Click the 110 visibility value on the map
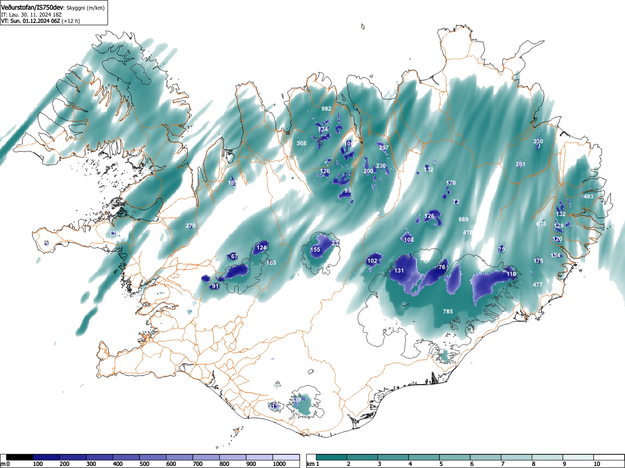Screen dimensions: 625x468 coord(511,274)
